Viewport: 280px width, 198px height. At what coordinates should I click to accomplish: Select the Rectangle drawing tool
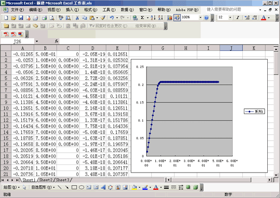click(x=74, y=187)
